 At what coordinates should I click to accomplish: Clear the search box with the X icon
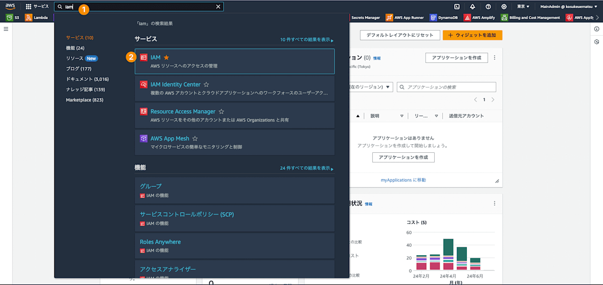click(218, 7)
